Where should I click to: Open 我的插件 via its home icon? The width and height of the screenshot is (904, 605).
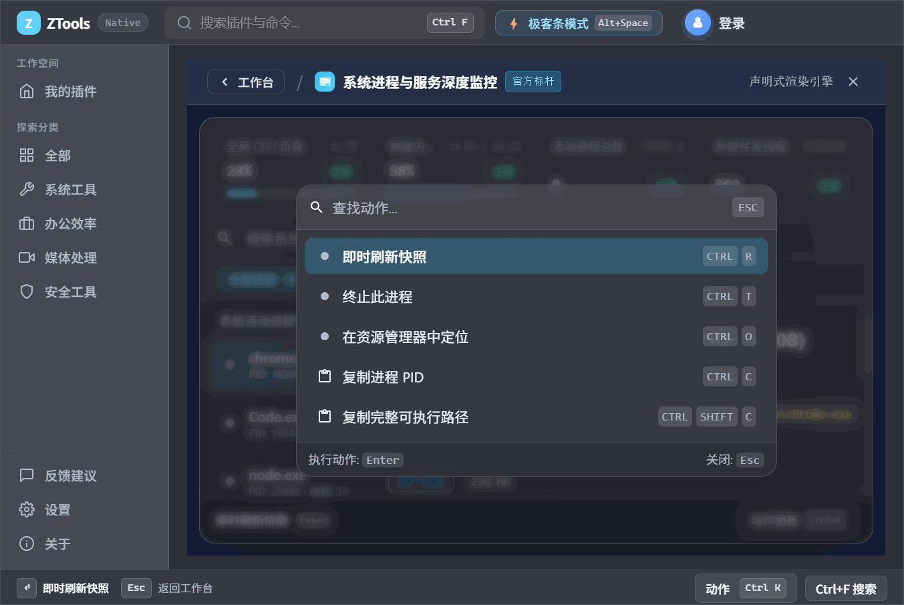tap(27, 92)
